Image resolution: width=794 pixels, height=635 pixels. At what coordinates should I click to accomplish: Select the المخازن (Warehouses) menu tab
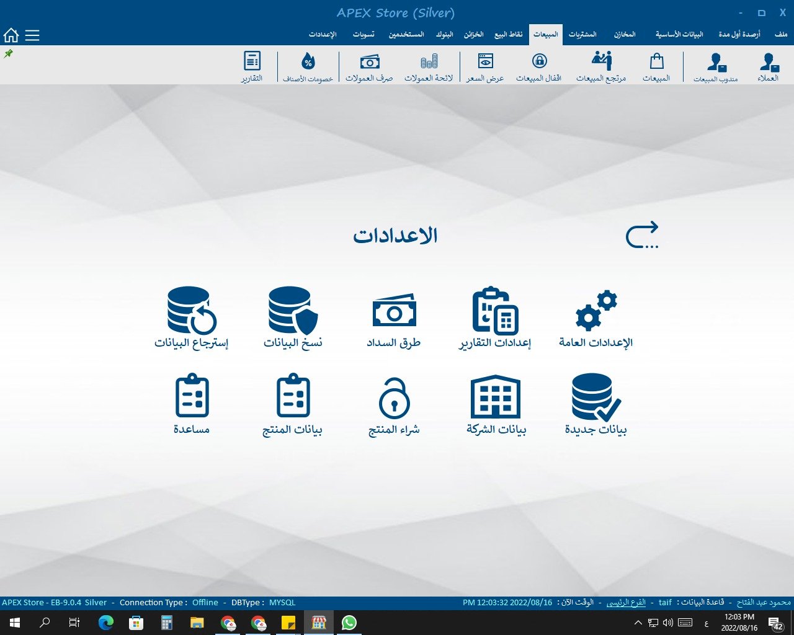click(x=625, y=35)
